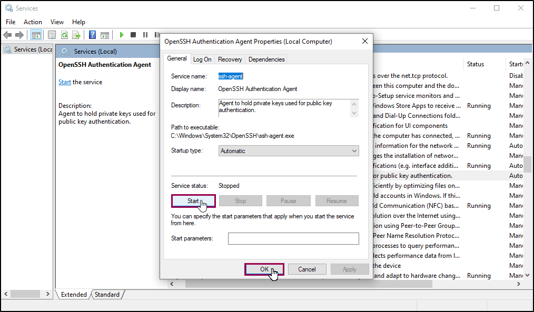Image resolution: width=534 pixels, height=312 pixels.
Task: Cancel the properties dialog
Action: 307,269
